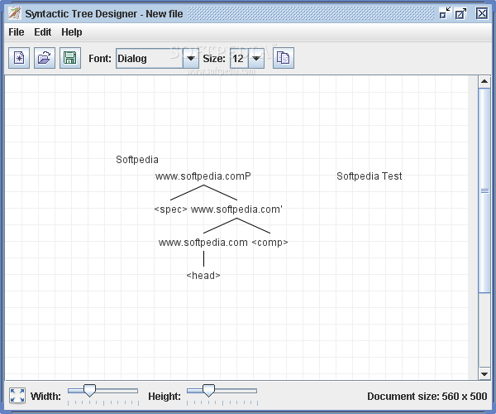Iconify the window via title bar button
This screenshot has width=496, height=414.
tap(445, 13)
